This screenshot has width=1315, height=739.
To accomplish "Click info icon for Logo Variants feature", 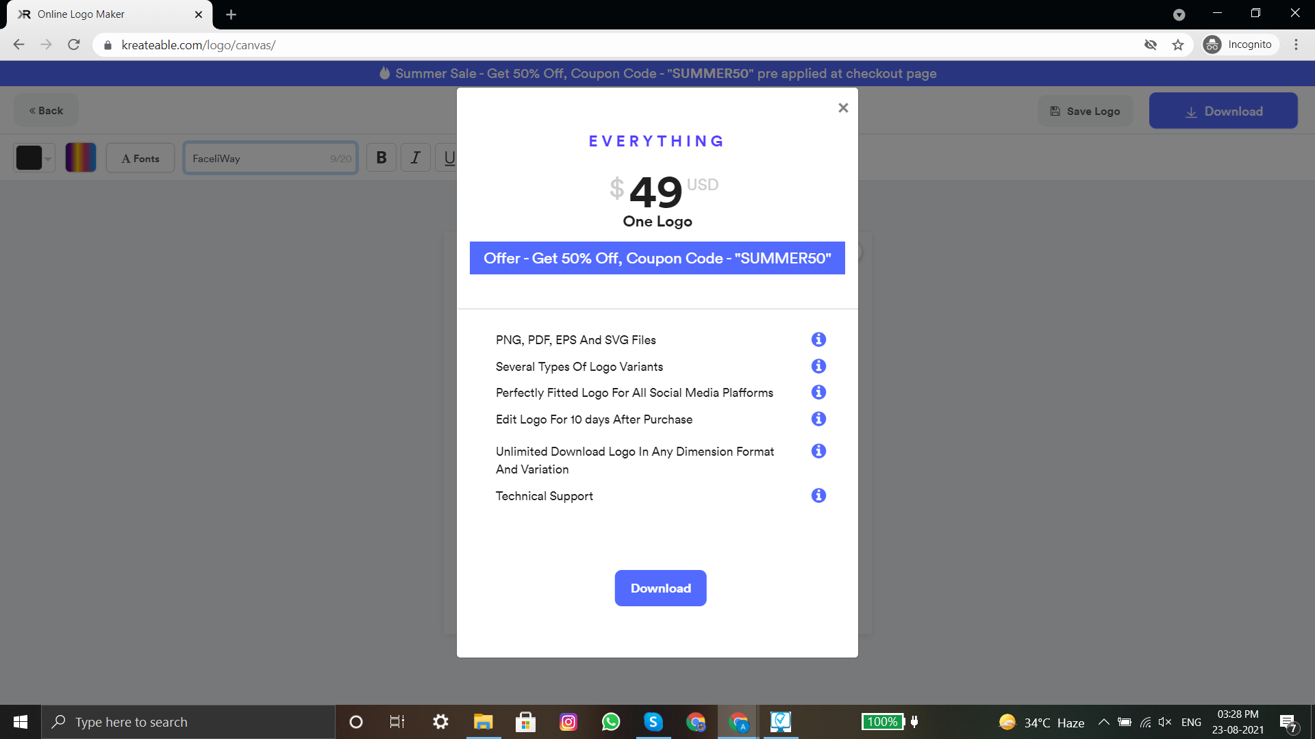I will coord(818,366).
